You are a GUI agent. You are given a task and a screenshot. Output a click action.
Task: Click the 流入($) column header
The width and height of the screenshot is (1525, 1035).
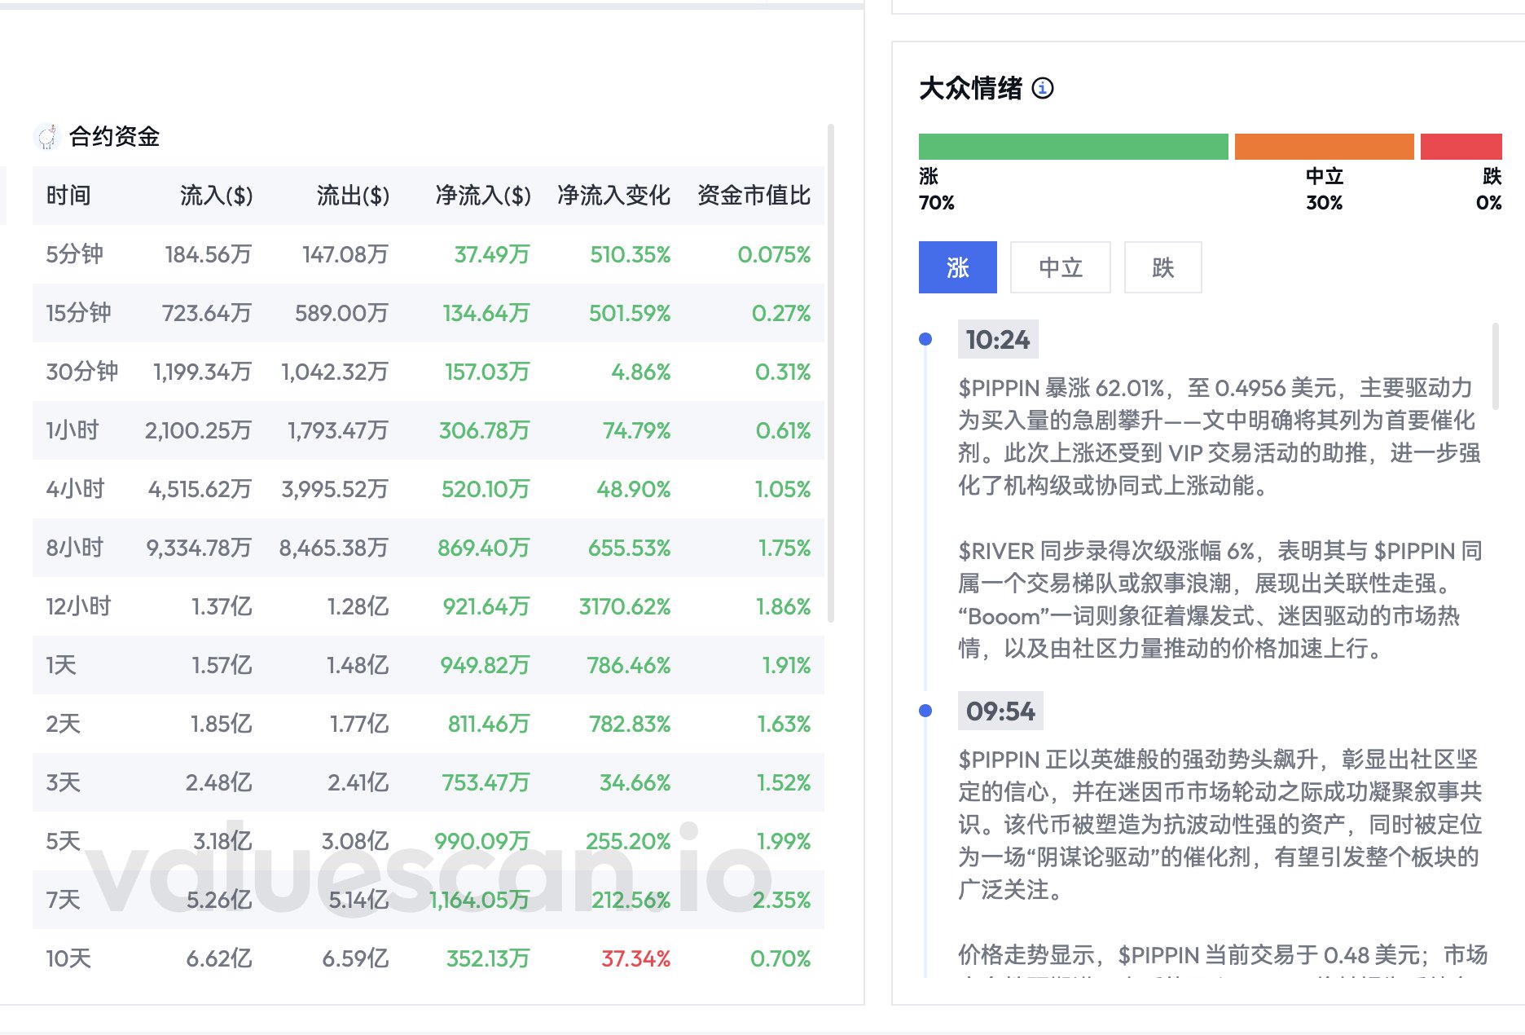[x=216, y=196]
